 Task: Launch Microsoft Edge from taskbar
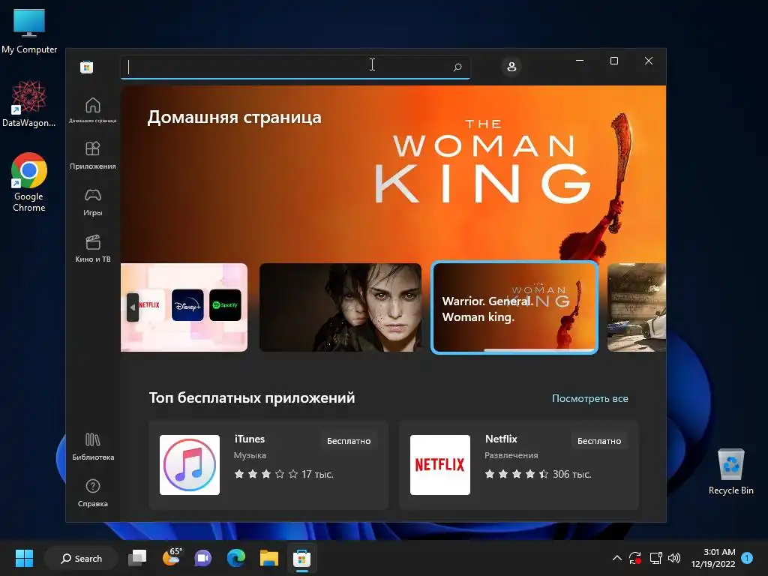pos(236,558)
